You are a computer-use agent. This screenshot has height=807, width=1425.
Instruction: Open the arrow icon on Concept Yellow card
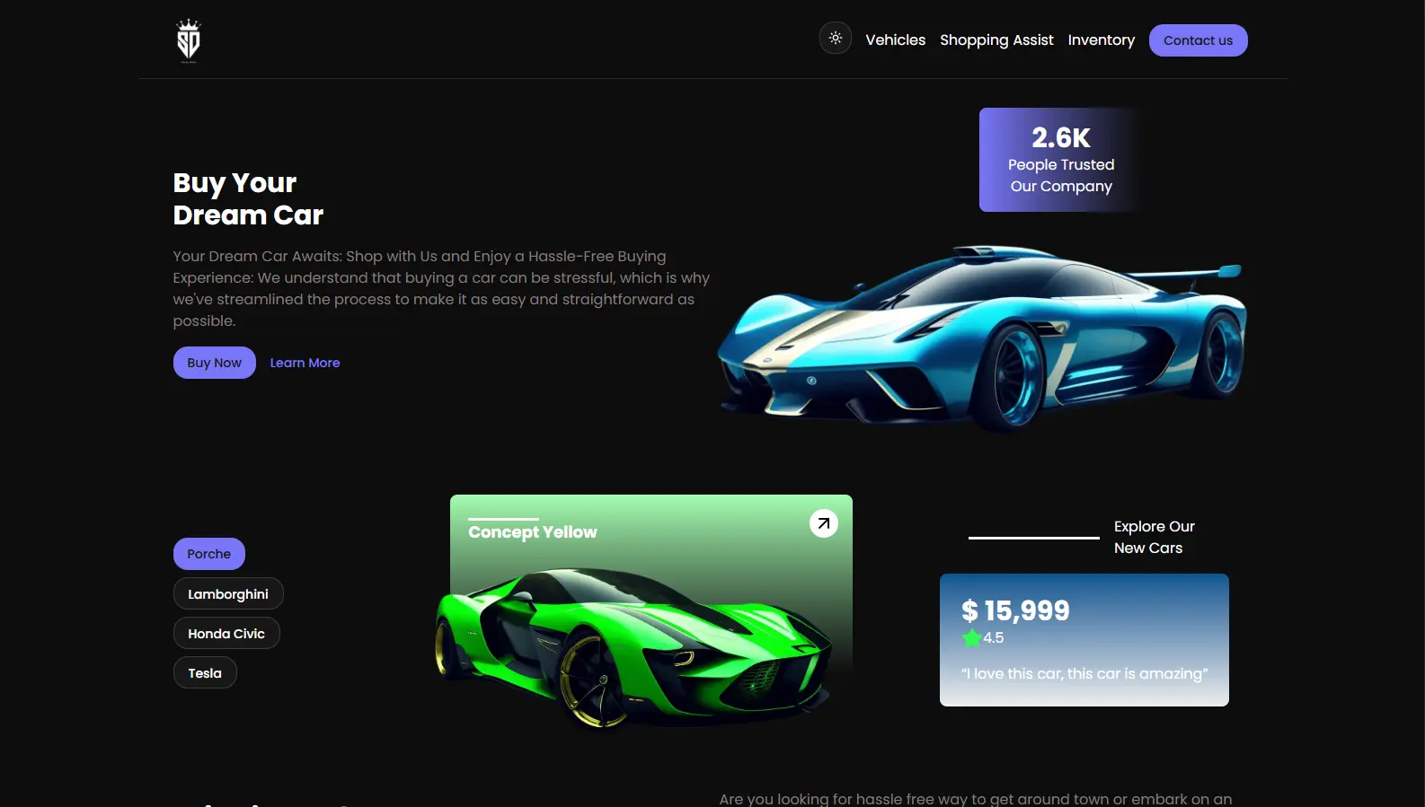(823, 523)
